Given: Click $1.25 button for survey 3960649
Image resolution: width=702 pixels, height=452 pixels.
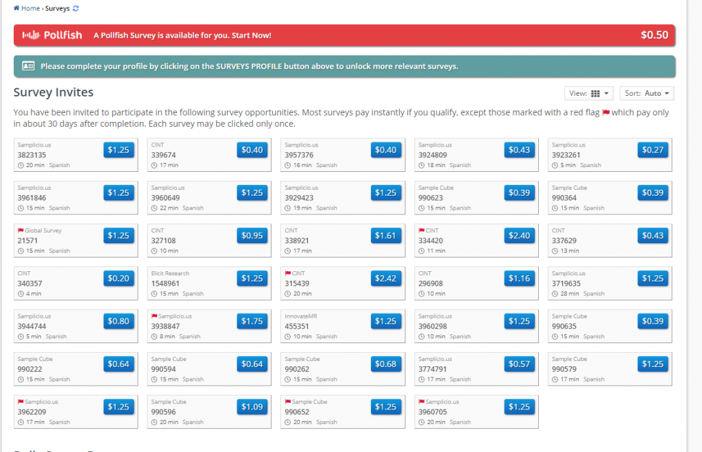Looking at the screenshot, I should 252,192.
